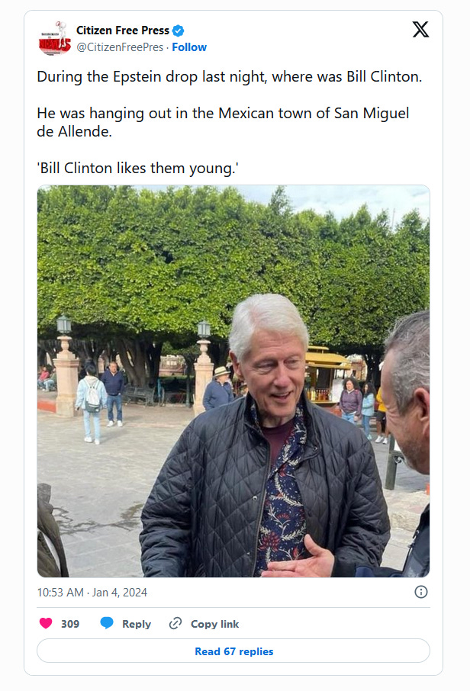Click the copy link chain icon
This screenshot has width=470, height=691.
click(175, 624)
